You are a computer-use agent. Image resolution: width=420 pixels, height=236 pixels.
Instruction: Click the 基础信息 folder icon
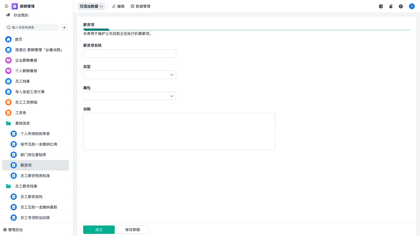[8, 123]
